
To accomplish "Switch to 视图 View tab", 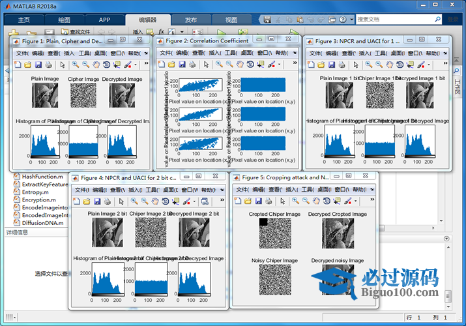I will pos(231,20).
